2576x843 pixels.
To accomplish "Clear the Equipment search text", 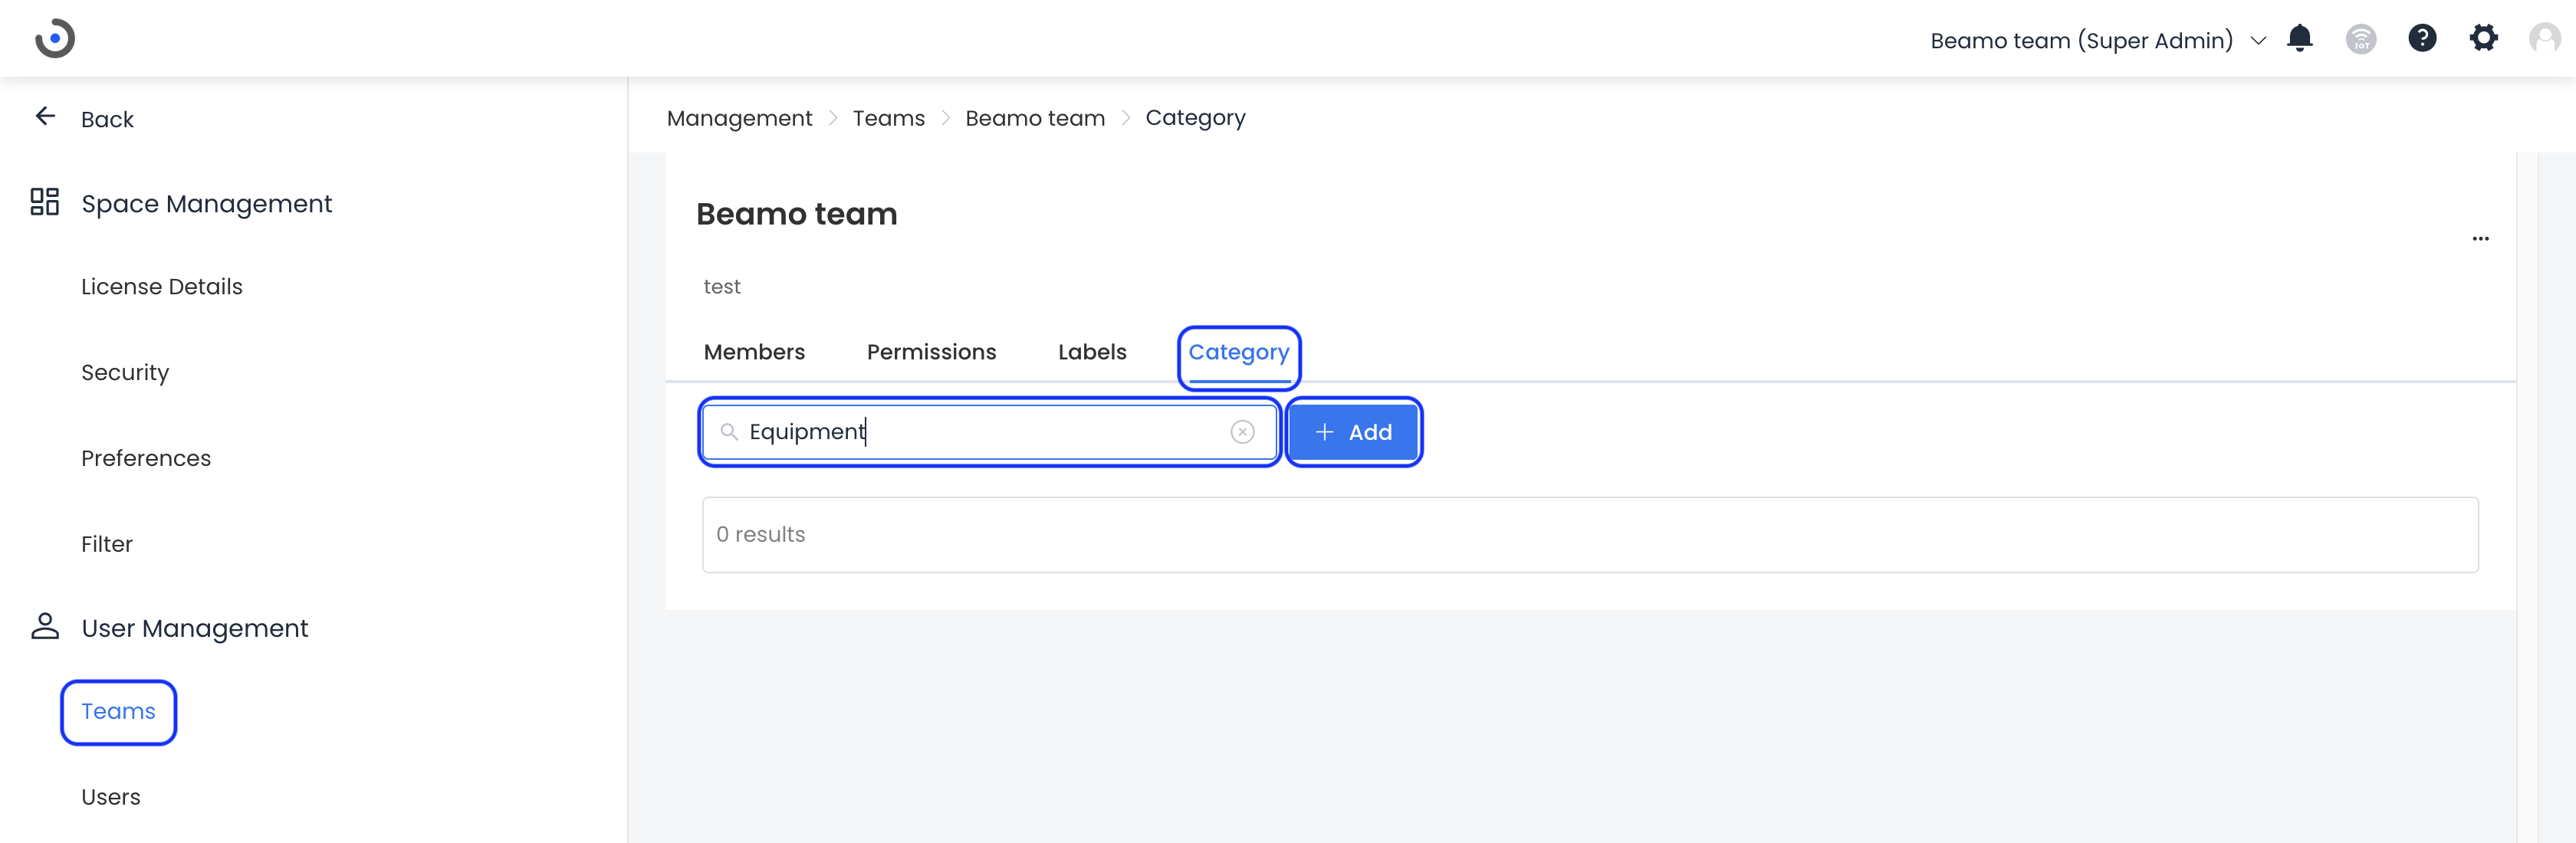I will [1242, 432].
